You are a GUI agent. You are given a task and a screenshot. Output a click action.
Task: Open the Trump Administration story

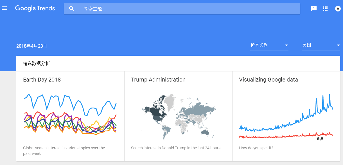(158, 80)
